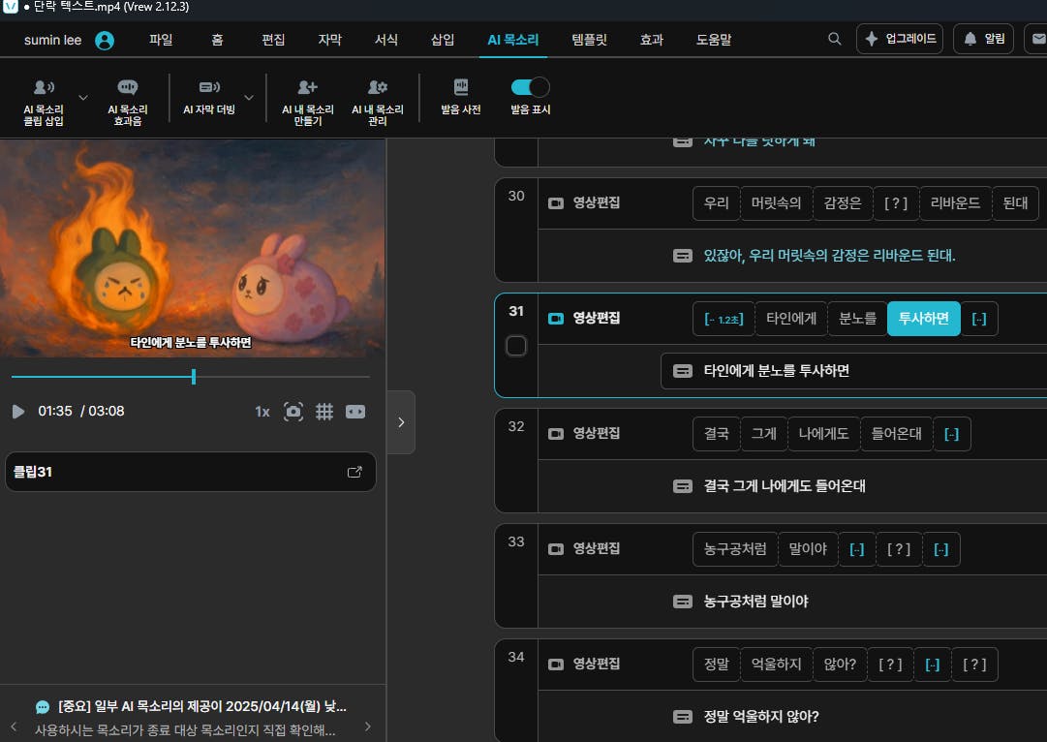Image resolution: width=1047 pixels, height=742 pixels.
Task: Open the 서식 menu
Action: (385, 40)
